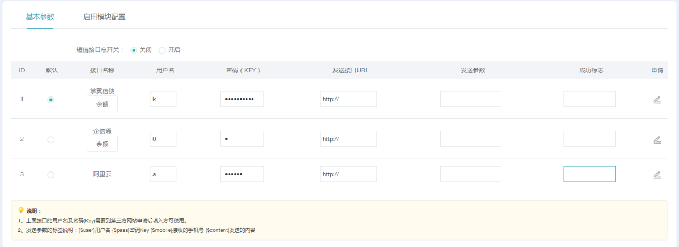Switch to the 基本参数 tab

40,17
